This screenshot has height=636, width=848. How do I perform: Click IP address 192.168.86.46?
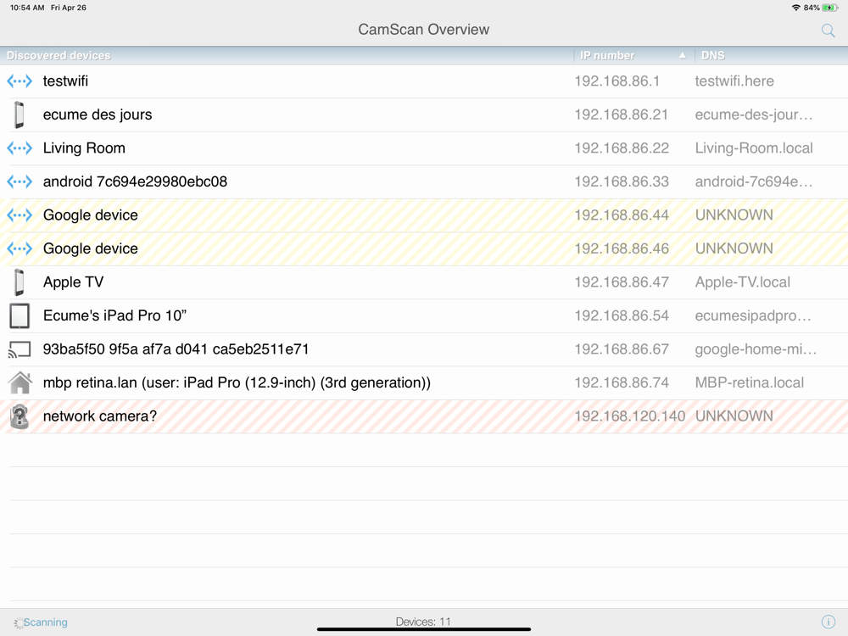622,248
